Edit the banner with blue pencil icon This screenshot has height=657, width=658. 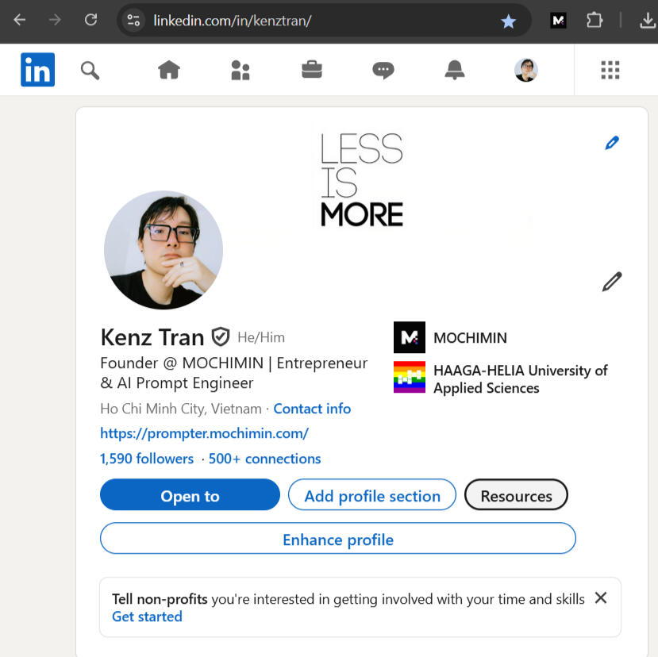611,143
